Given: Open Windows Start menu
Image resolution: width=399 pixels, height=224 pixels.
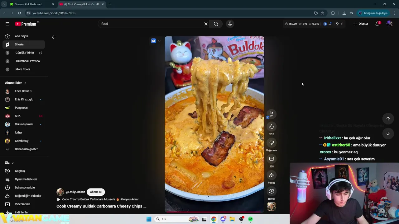Looking at the screenshot, I should (x=149, y=219).
